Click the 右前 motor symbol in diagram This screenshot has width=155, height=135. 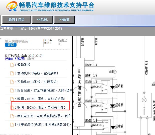[x=117, y=86]
